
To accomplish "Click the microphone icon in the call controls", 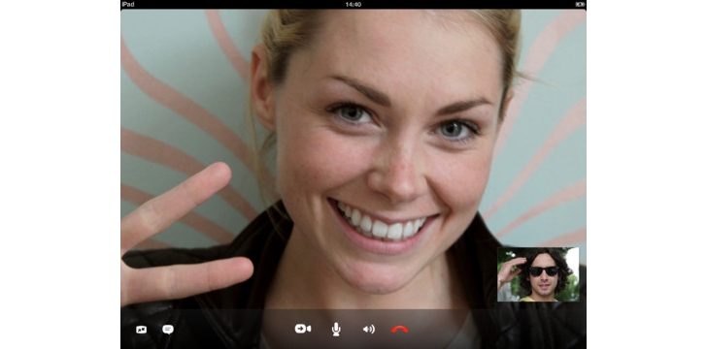I will pyautogui.click(x=336, y=330).
